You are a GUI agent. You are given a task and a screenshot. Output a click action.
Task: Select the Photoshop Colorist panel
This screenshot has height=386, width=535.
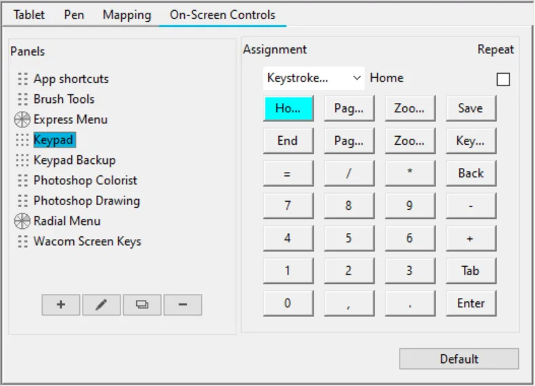point(85,181)
